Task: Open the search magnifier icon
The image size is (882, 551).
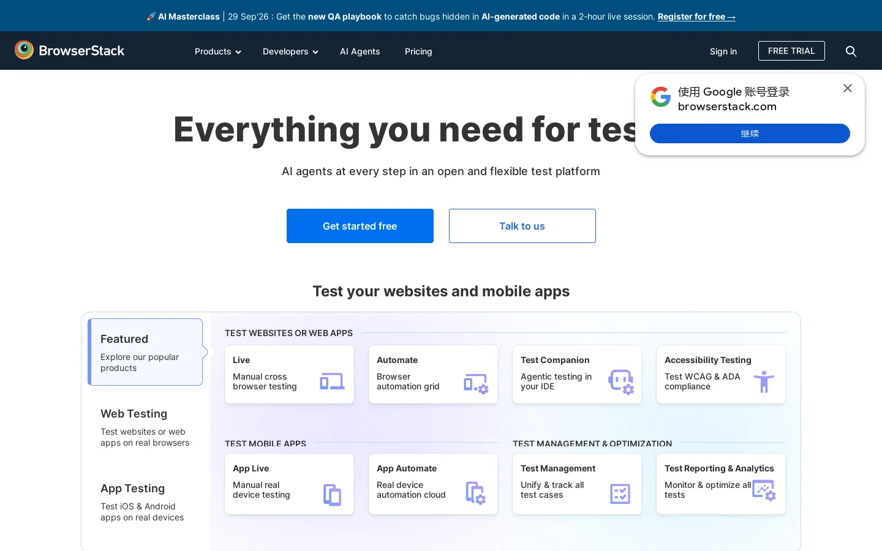Action: click(x=851, y=51)
